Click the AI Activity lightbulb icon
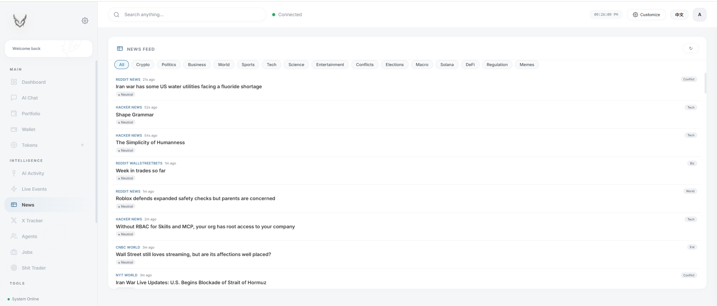Screen dimensions: 717x306 (14, 173)
